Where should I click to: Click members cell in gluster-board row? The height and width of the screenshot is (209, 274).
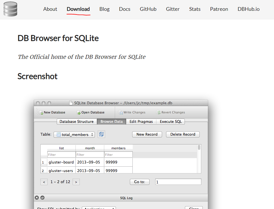(118, 162)
